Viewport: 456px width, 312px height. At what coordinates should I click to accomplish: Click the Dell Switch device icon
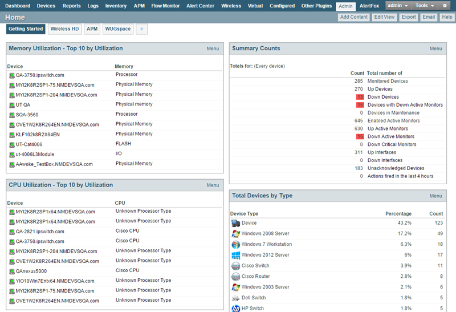click(235, 298)
